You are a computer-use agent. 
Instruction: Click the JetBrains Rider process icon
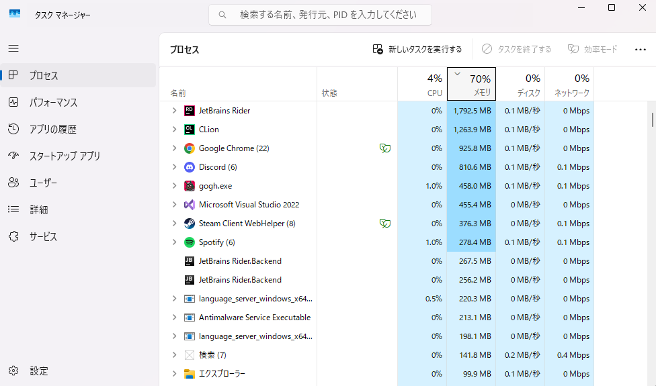(190, 111)
